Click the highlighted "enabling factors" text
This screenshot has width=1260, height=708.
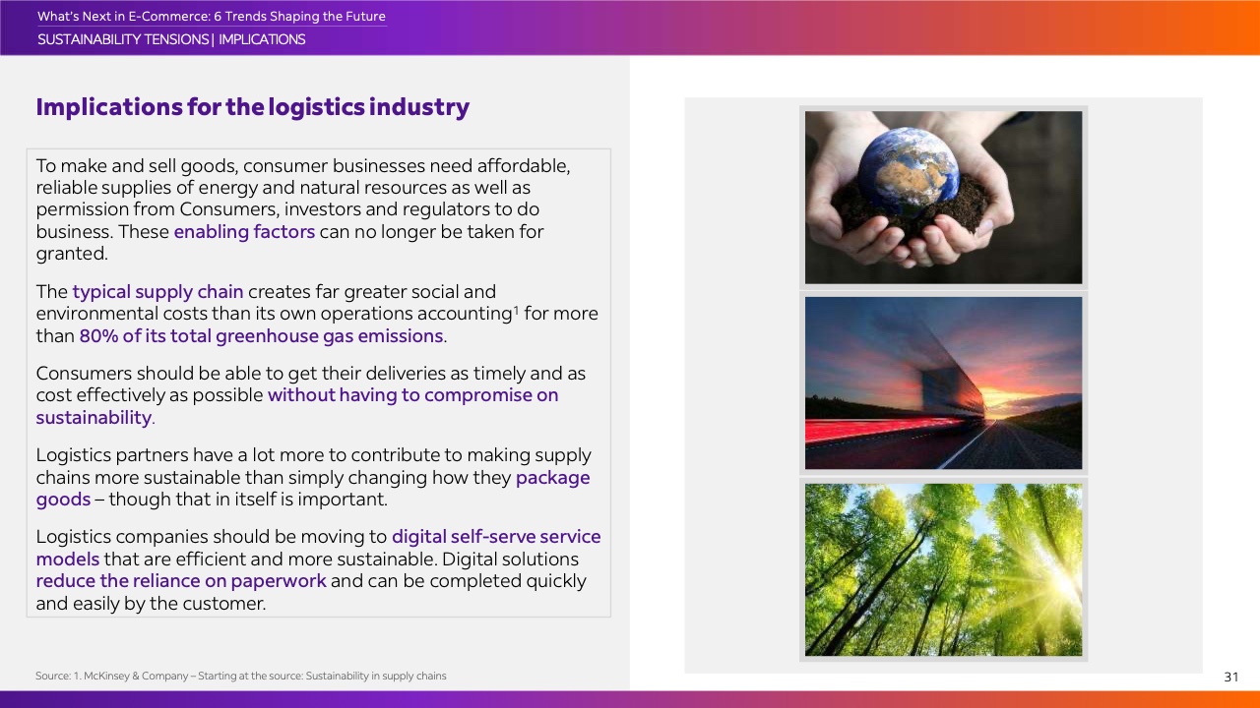pyautogui.click(x=244, y=232)
